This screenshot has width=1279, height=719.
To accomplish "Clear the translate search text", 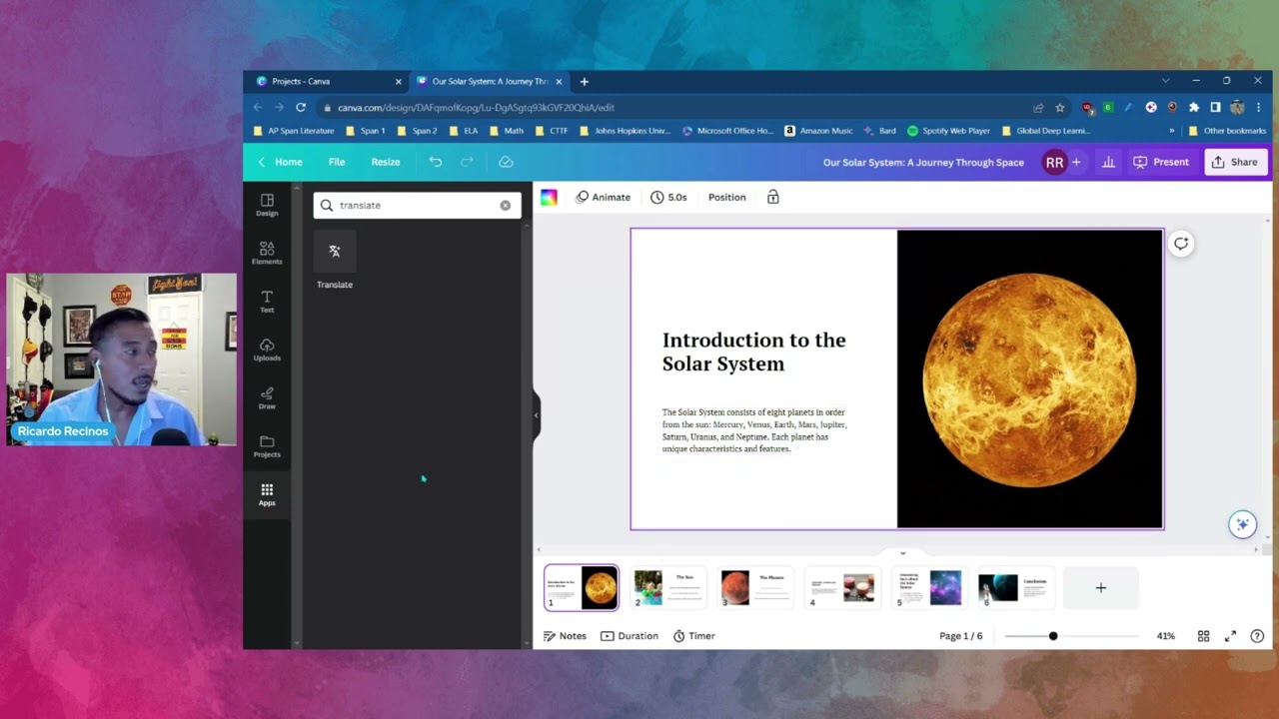I will coord(505,205).
